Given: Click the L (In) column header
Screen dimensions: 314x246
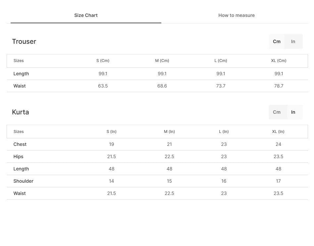Looking at the screenshot, I should pyautogui.click(x=224, y=132).
